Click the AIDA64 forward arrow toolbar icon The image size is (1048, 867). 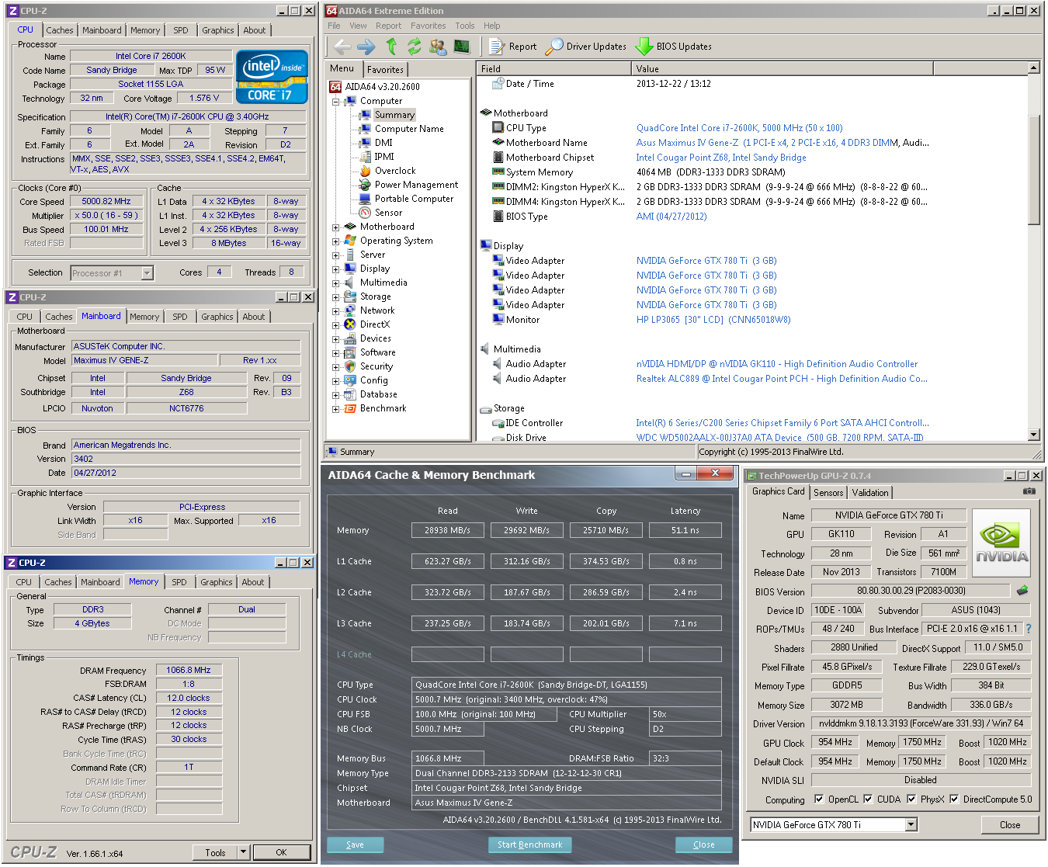366,47
